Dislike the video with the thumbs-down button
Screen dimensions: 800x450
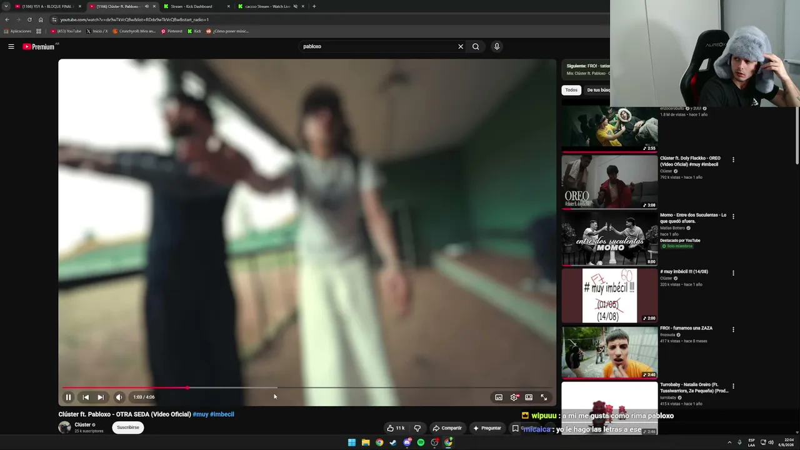point(417,428)
